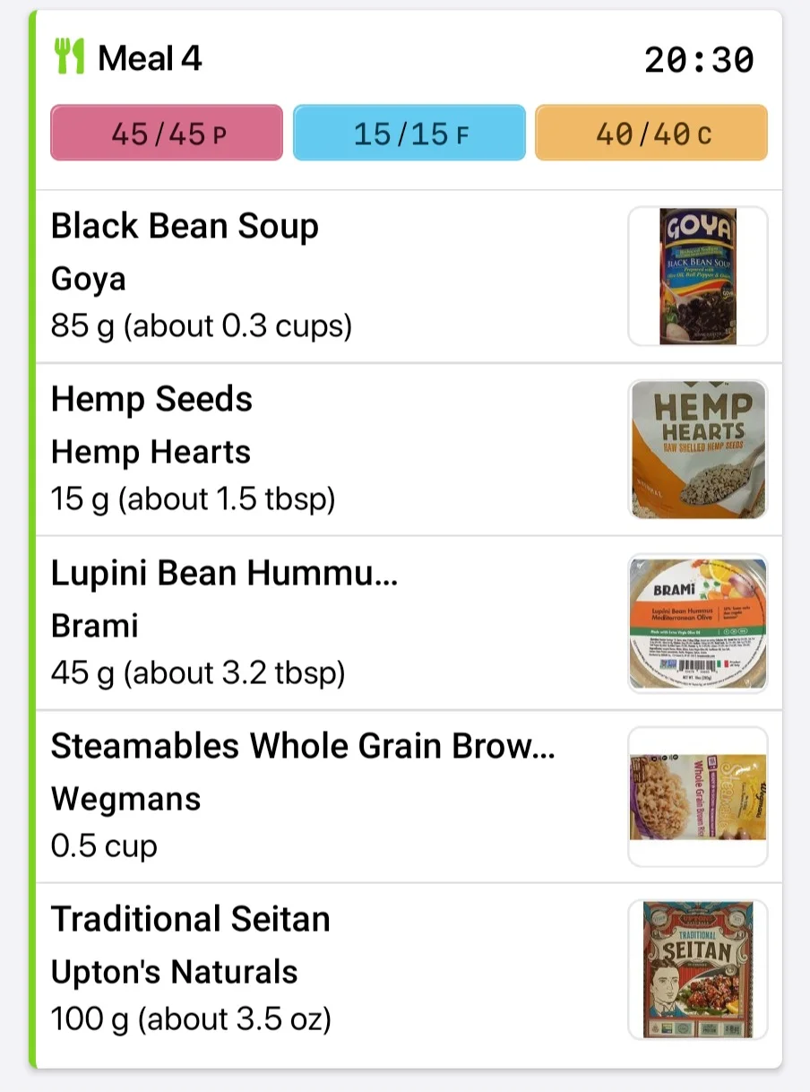The height and width of the screenshot is (1092, 810).
Task: Open the Upton's Naturals Seitan box image
Action: 698,969
